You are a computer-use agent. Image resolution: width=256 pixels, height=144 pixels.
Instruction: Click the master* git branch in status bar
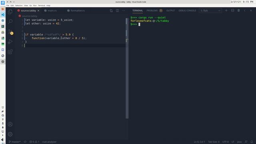click(x=15, y=142)
